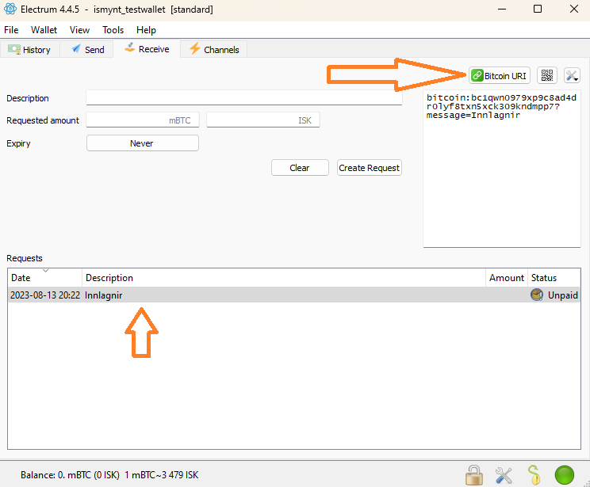Select the Receive tab
The height and width of the screenshot is (487, 590).
tap(147, 49)
